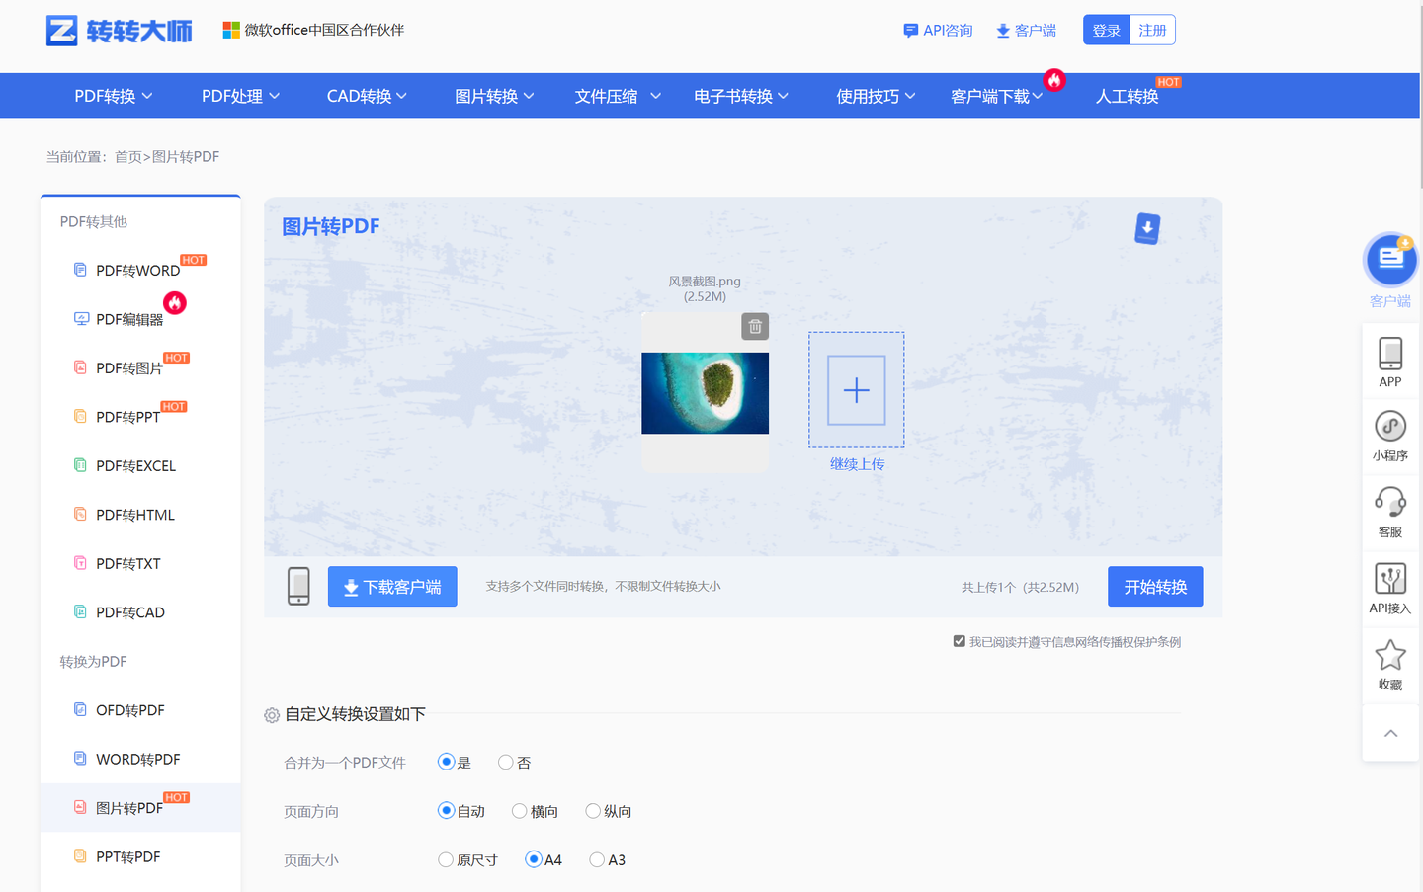The image size is (1423, 892).
Task: Click the blue download badge in upload panel
Action: pyautogui.click(x=1147, y=229)
